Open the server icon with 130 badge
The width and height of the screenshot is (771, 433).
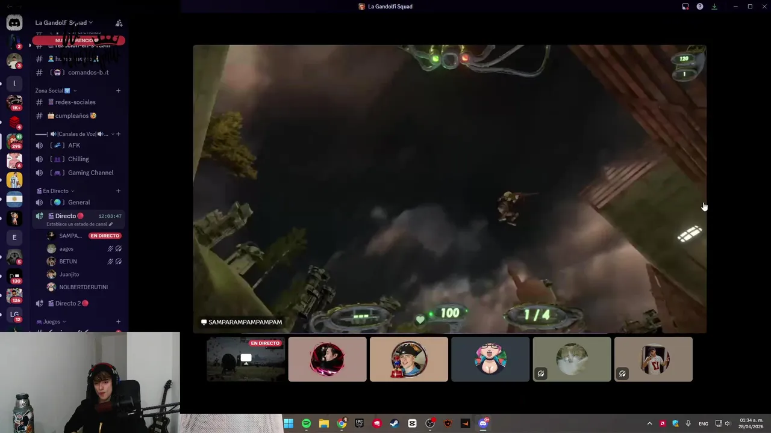pyautogui.click(x=14, y=276)
